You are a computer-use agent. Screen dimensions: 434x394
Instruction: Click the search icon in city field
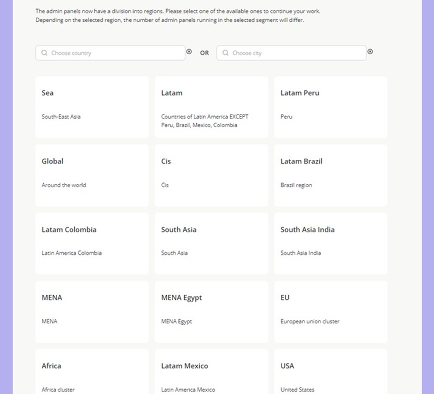tap(226, 53)
